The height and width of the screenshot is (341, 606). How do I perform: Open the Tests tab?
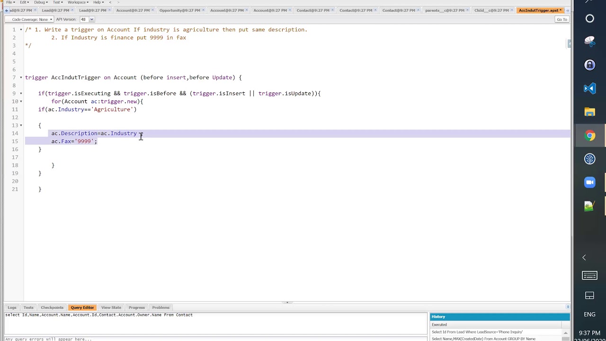click(28, 307)
